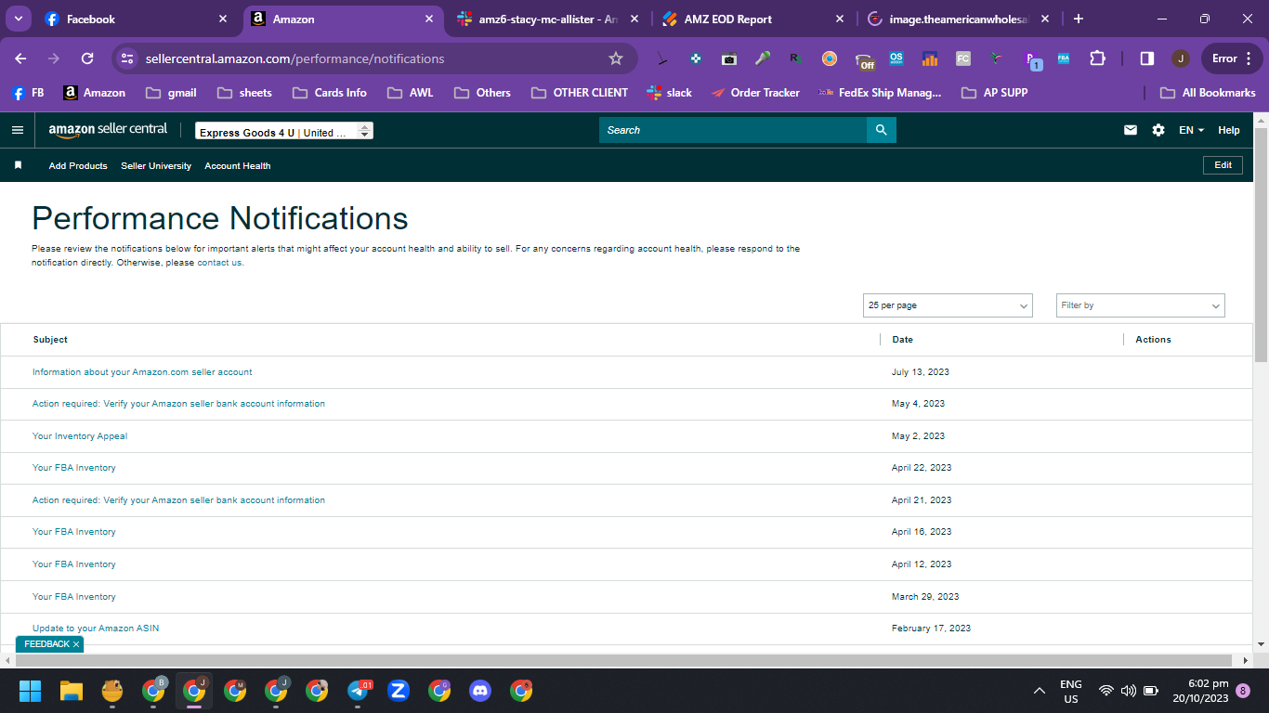Open the messages envelope icon
Viewport: 1269px width, 713px height.
(x=1131, y=130)
